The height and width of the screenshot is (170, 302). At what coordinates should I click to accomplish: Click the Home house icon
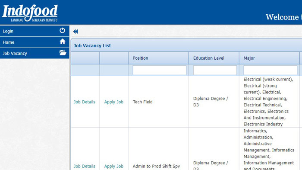[63, 42]
